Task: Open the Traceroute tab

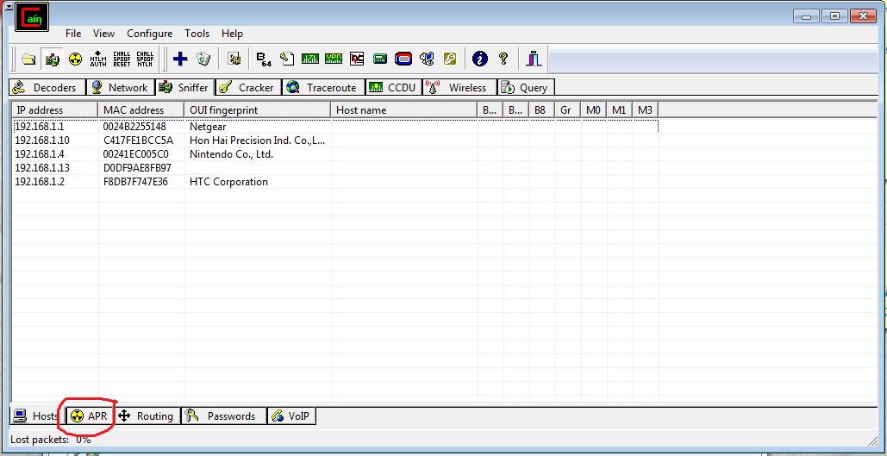Action: pos(322,88)
